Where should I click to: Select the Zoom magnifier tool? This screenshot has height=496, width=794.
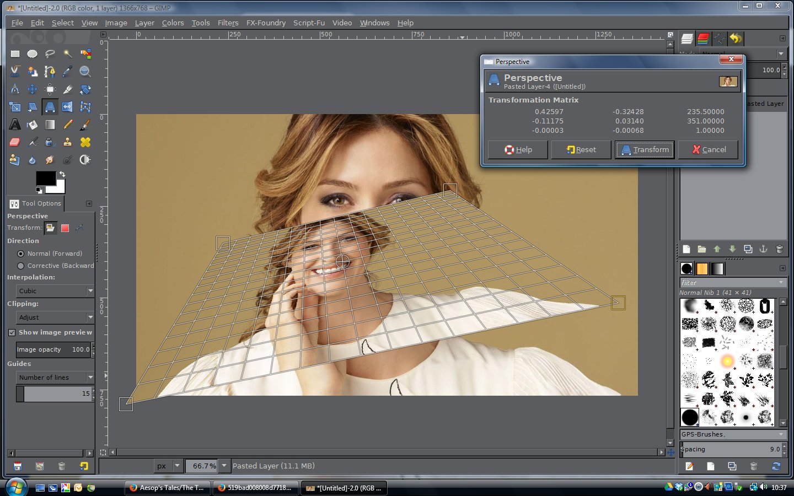tap(85, 72)
